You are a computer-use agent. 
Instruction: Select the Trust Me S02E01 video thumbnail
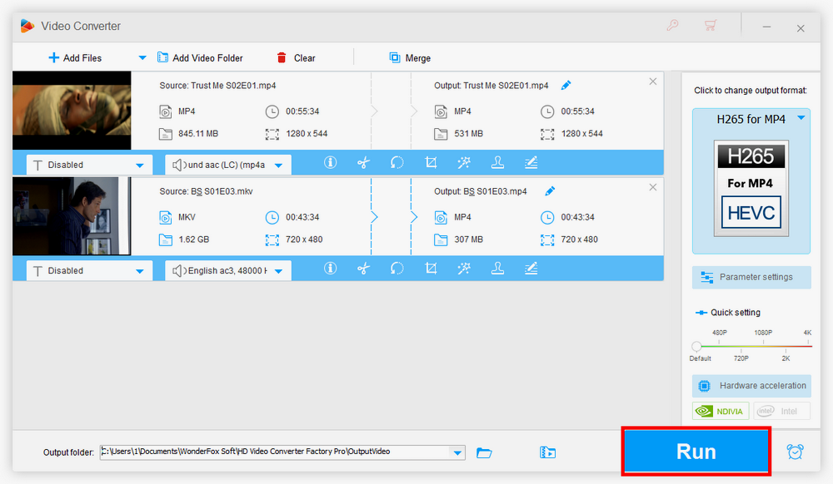pos(72,111)
